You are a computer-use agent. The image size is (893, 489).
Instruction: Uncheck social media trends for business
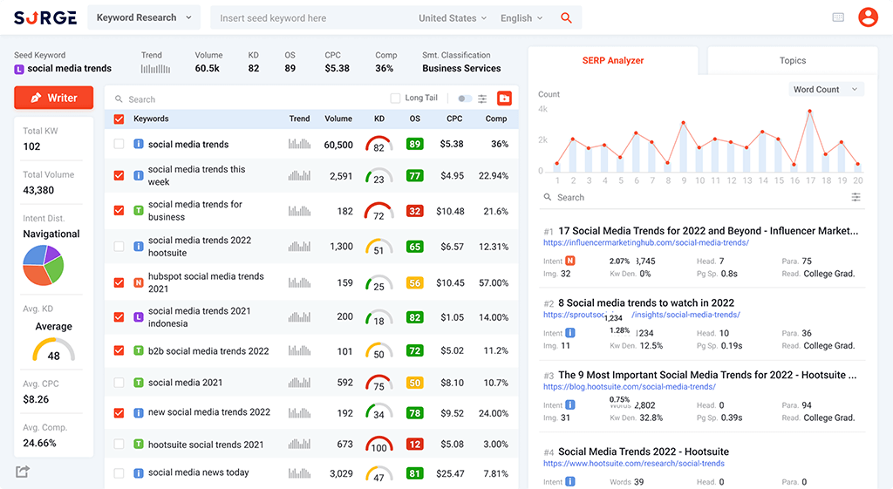119,211
